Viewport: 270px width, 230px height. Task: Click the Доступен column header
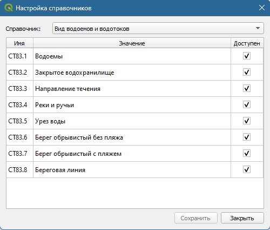pos(247,43)
